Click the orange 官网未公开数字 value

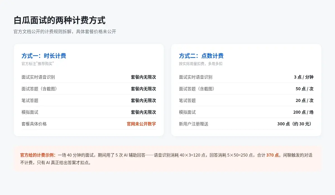pyautogui.click(x=142, y=124)
